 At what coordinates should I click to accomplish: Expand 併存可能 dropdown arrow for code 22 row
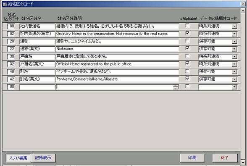(234, 49)
